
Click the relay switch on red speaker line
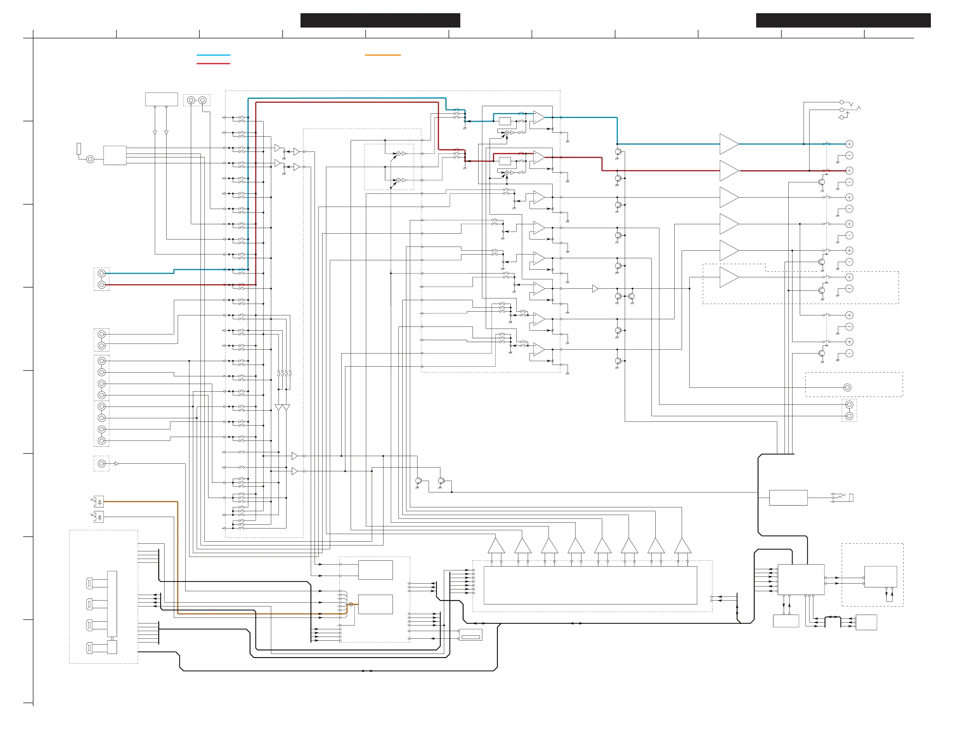click(x=826, y=170)
